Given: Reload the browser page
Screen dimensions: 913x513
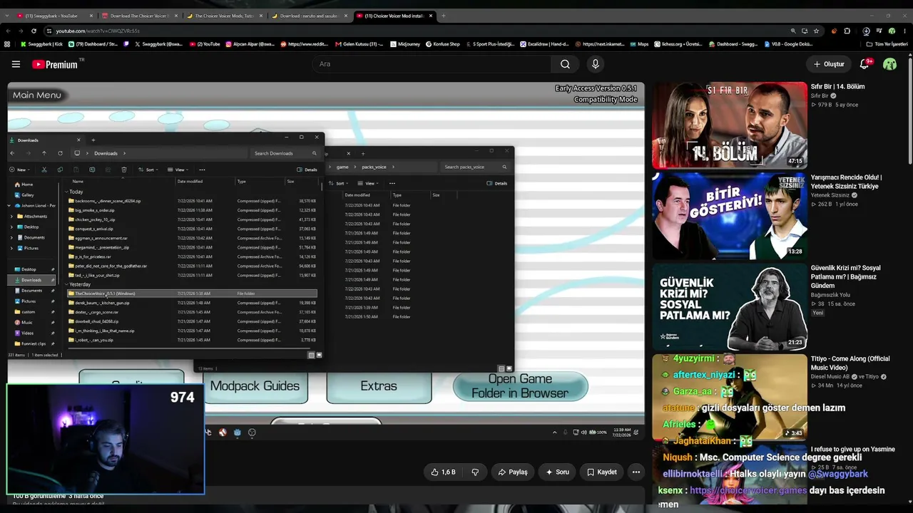Looking at the screenshot, I should click(34, 31).
